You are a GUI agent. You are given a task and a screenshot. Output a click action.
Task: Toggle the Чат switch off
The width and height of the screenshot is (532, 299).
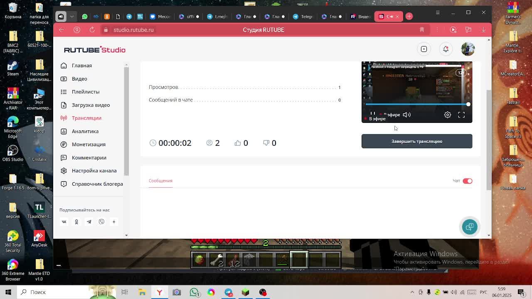tap(468, 181)
